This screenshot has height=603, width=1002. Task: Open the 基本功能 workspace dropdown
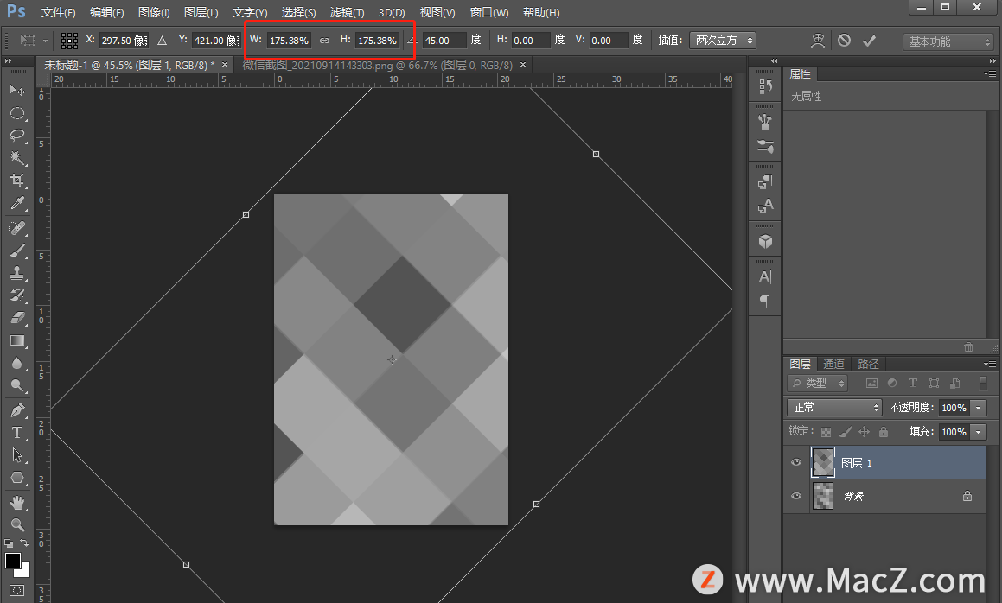(948, 41)
